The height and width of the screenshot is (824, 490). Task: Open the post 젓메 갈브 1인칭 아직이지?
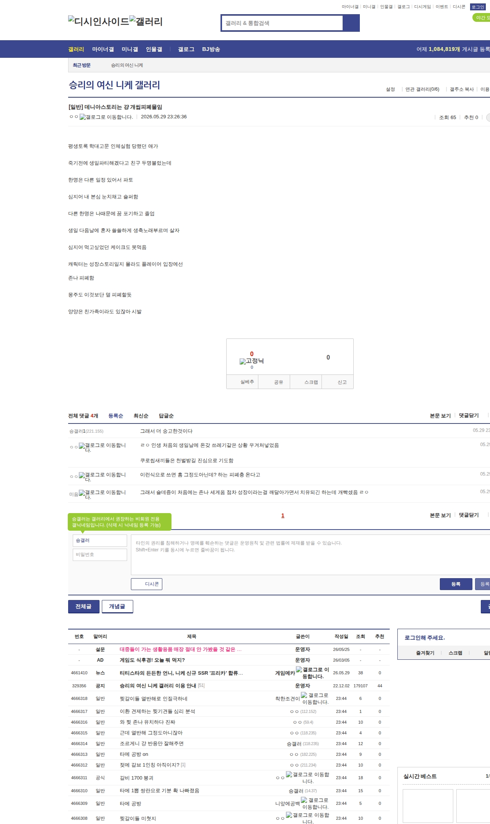149,765
